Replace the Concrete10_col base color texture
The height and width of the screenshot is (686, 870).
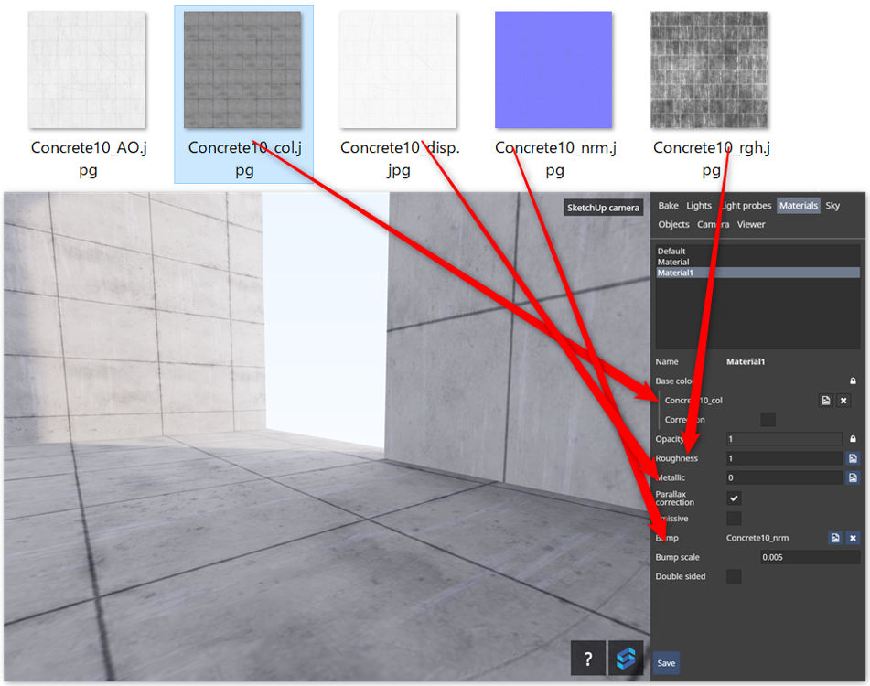pos(825,400)
